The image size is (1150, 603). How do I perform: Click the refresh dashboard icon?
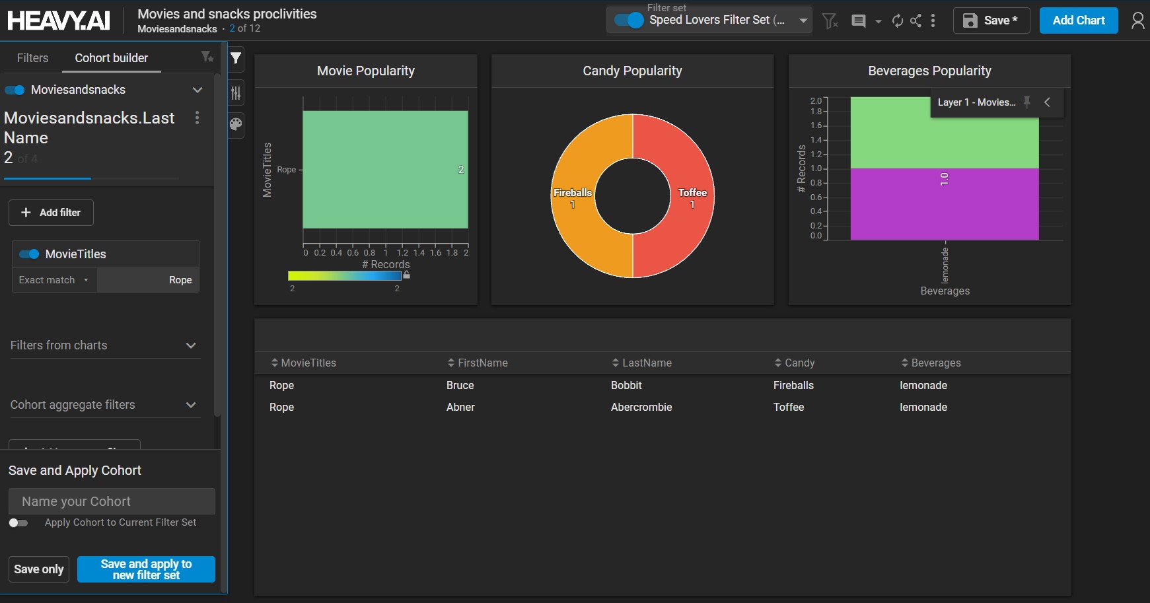click(897, 21)
